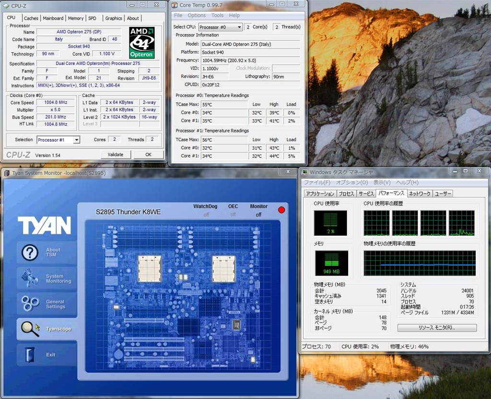Open the Processor #1 selection dropdown

point(58,140)
